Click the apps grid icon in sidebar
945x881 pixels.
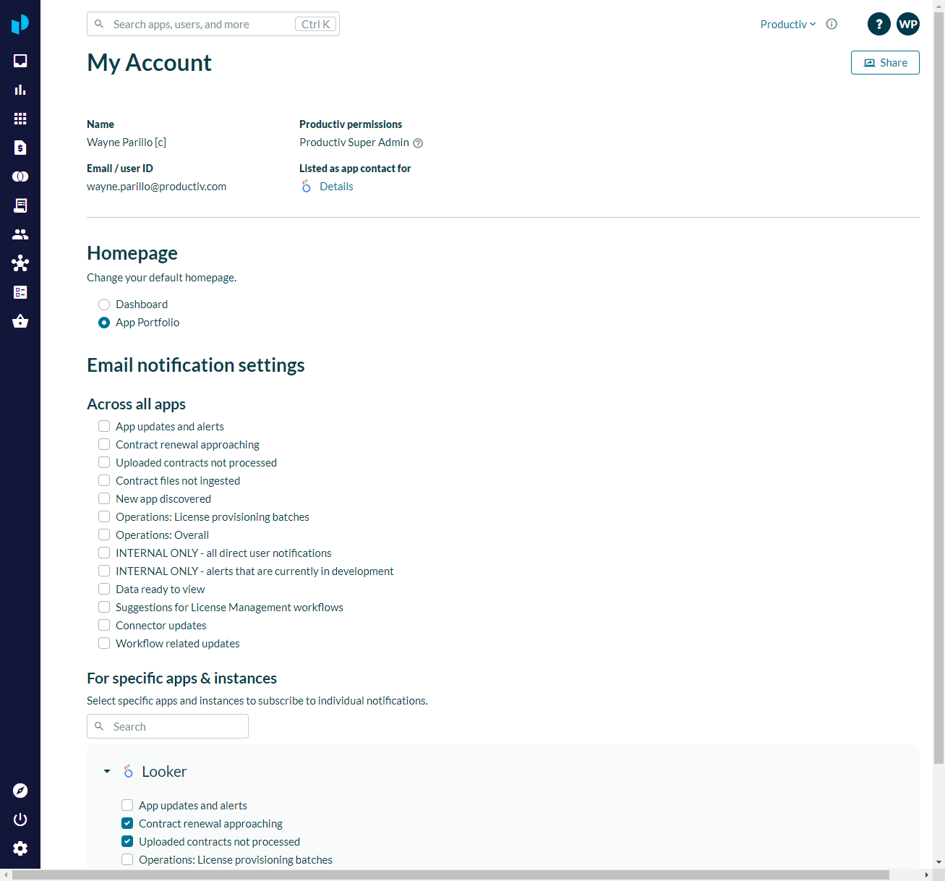point(20,119)
